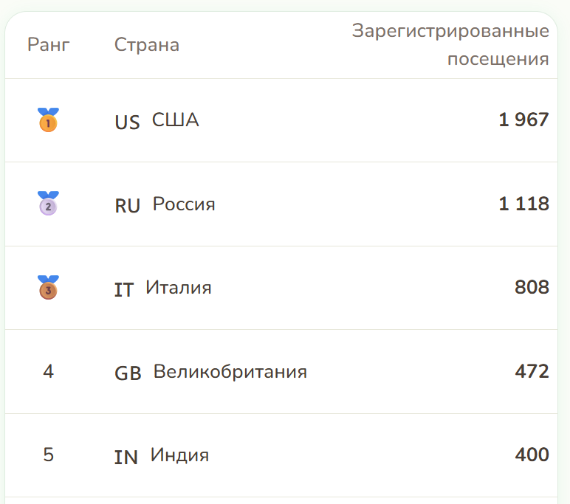Screen dimensions: 570x504
Task: Click the bronze medal rank 3 icon
Action: pos(48,288)
